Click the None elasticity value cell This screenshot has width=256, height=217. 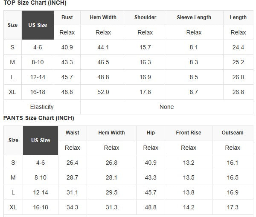tap(167, 107)
